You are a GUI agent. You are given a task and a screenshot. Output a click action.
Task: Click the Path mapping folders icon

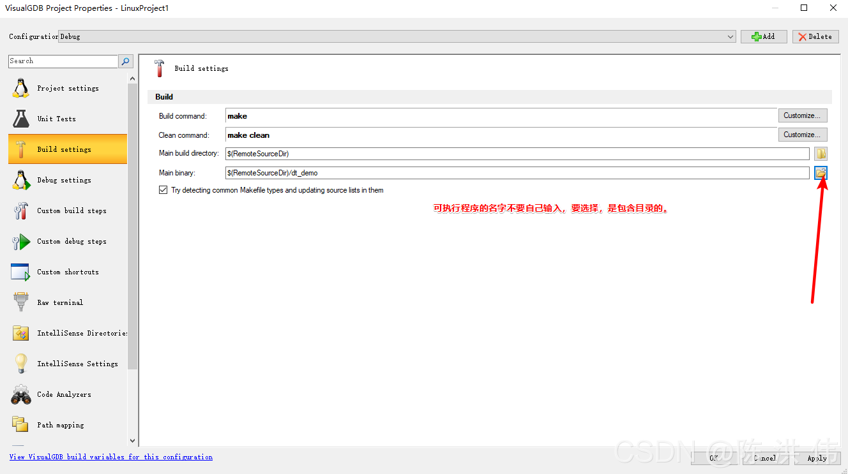coord(20,425)
